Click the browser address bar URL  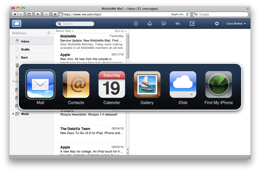(x=82, y=14)
